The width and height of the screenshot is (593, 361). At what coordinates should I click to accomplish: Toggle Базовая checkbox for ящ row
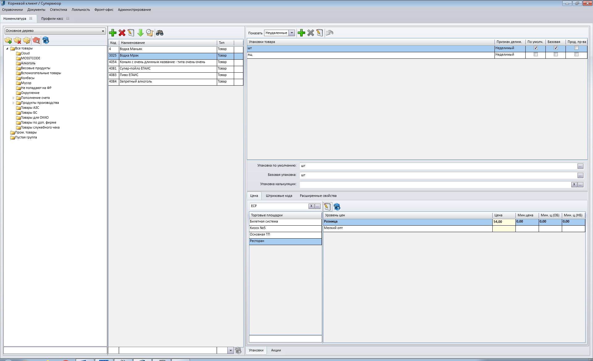tap(556, 54)
